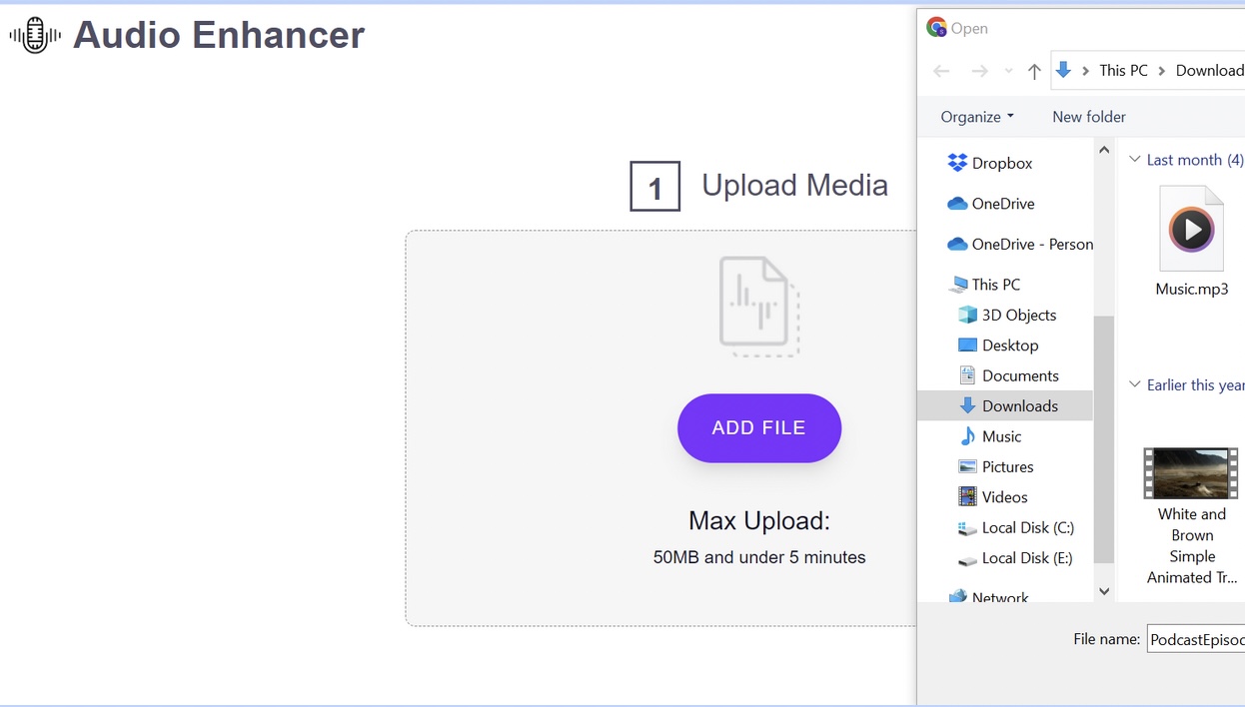Open Local Disk (C:) drive icon
The width and height of the screenshot is (1245, 707).
point(967,527)
